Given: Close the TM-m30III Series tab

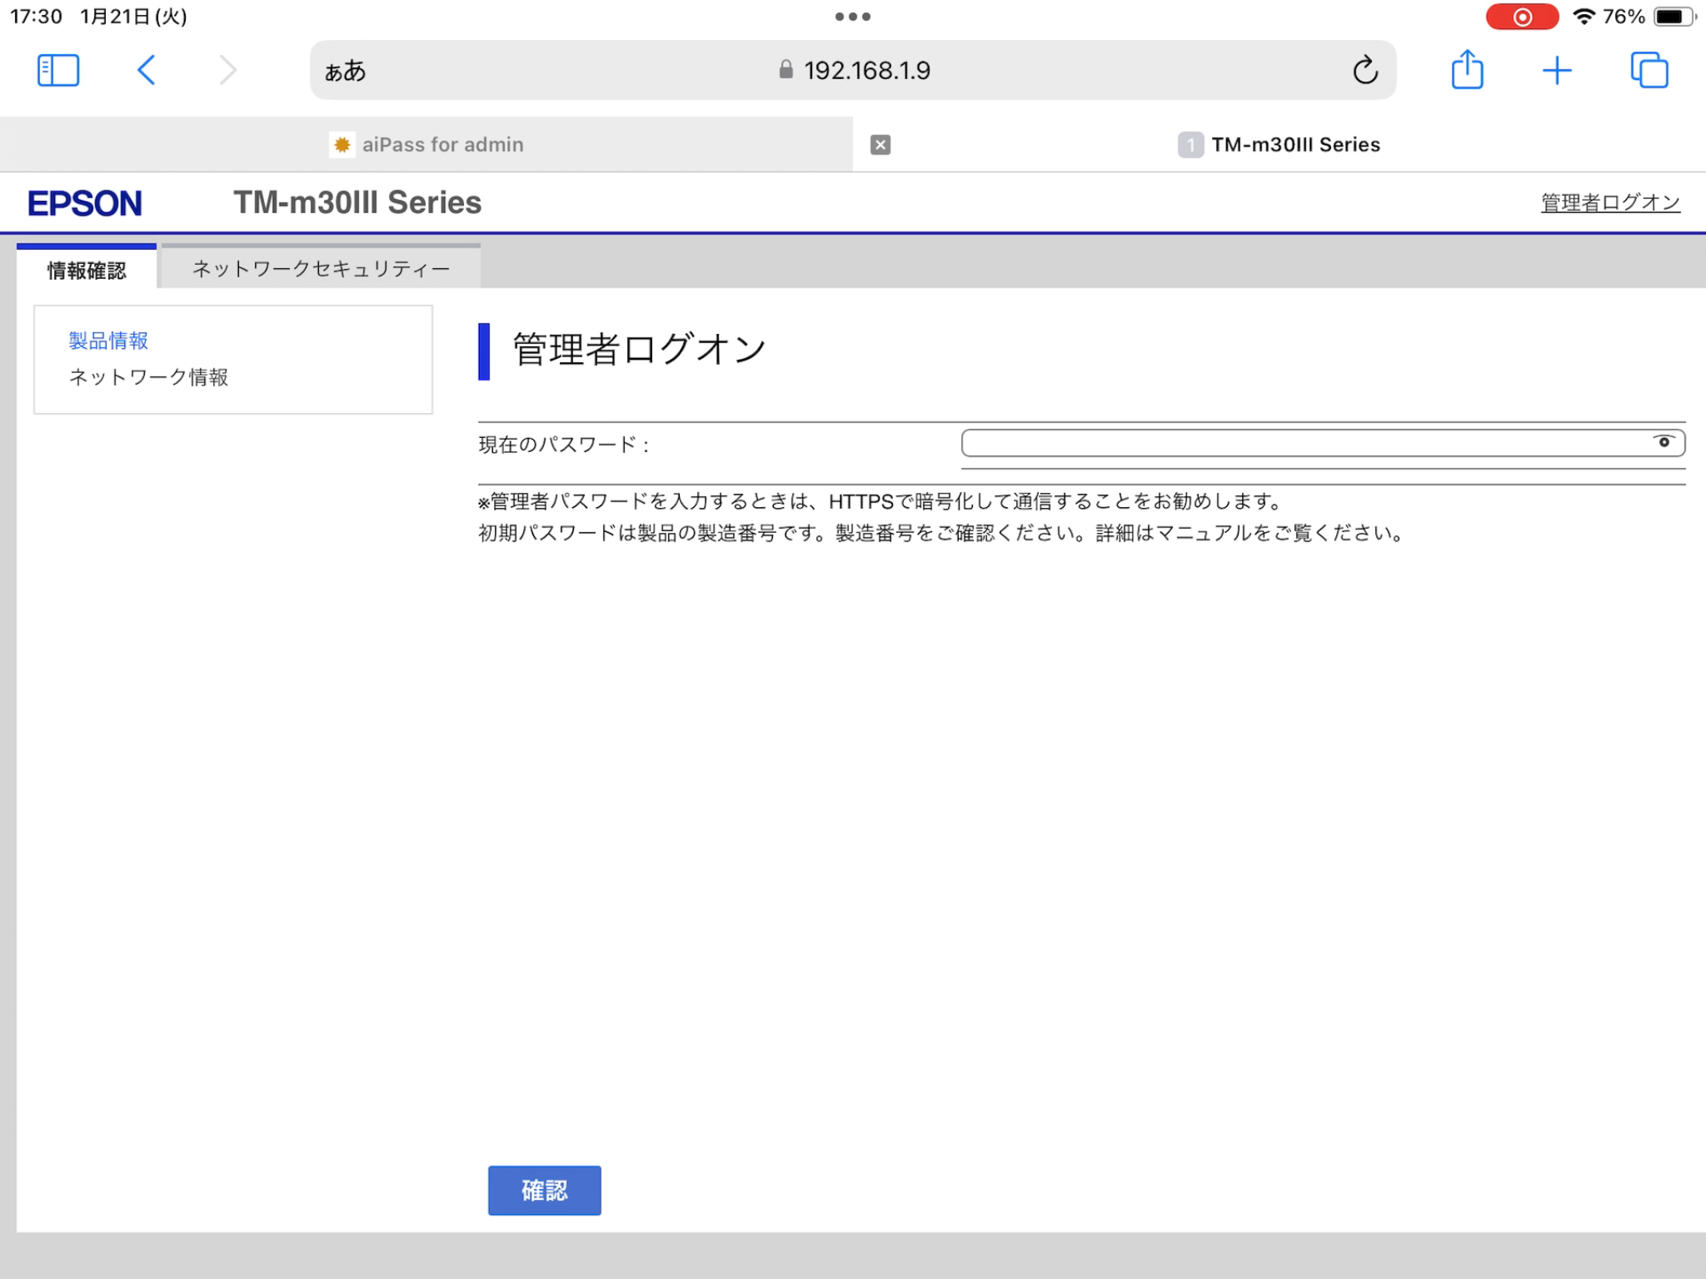Looking at the screenshot, I should [880, 145].
